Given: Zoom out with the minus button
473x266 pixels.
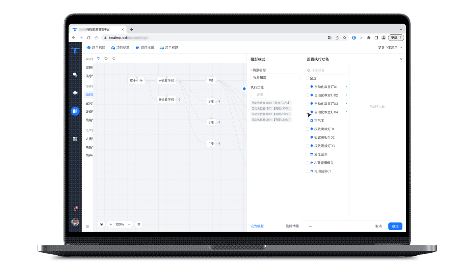Looking at the screenshot, I should coord(129,224).
